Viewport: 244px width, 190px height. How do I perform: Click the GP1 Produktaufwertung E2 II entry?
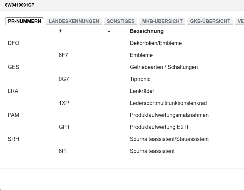(x=125, y=127)
